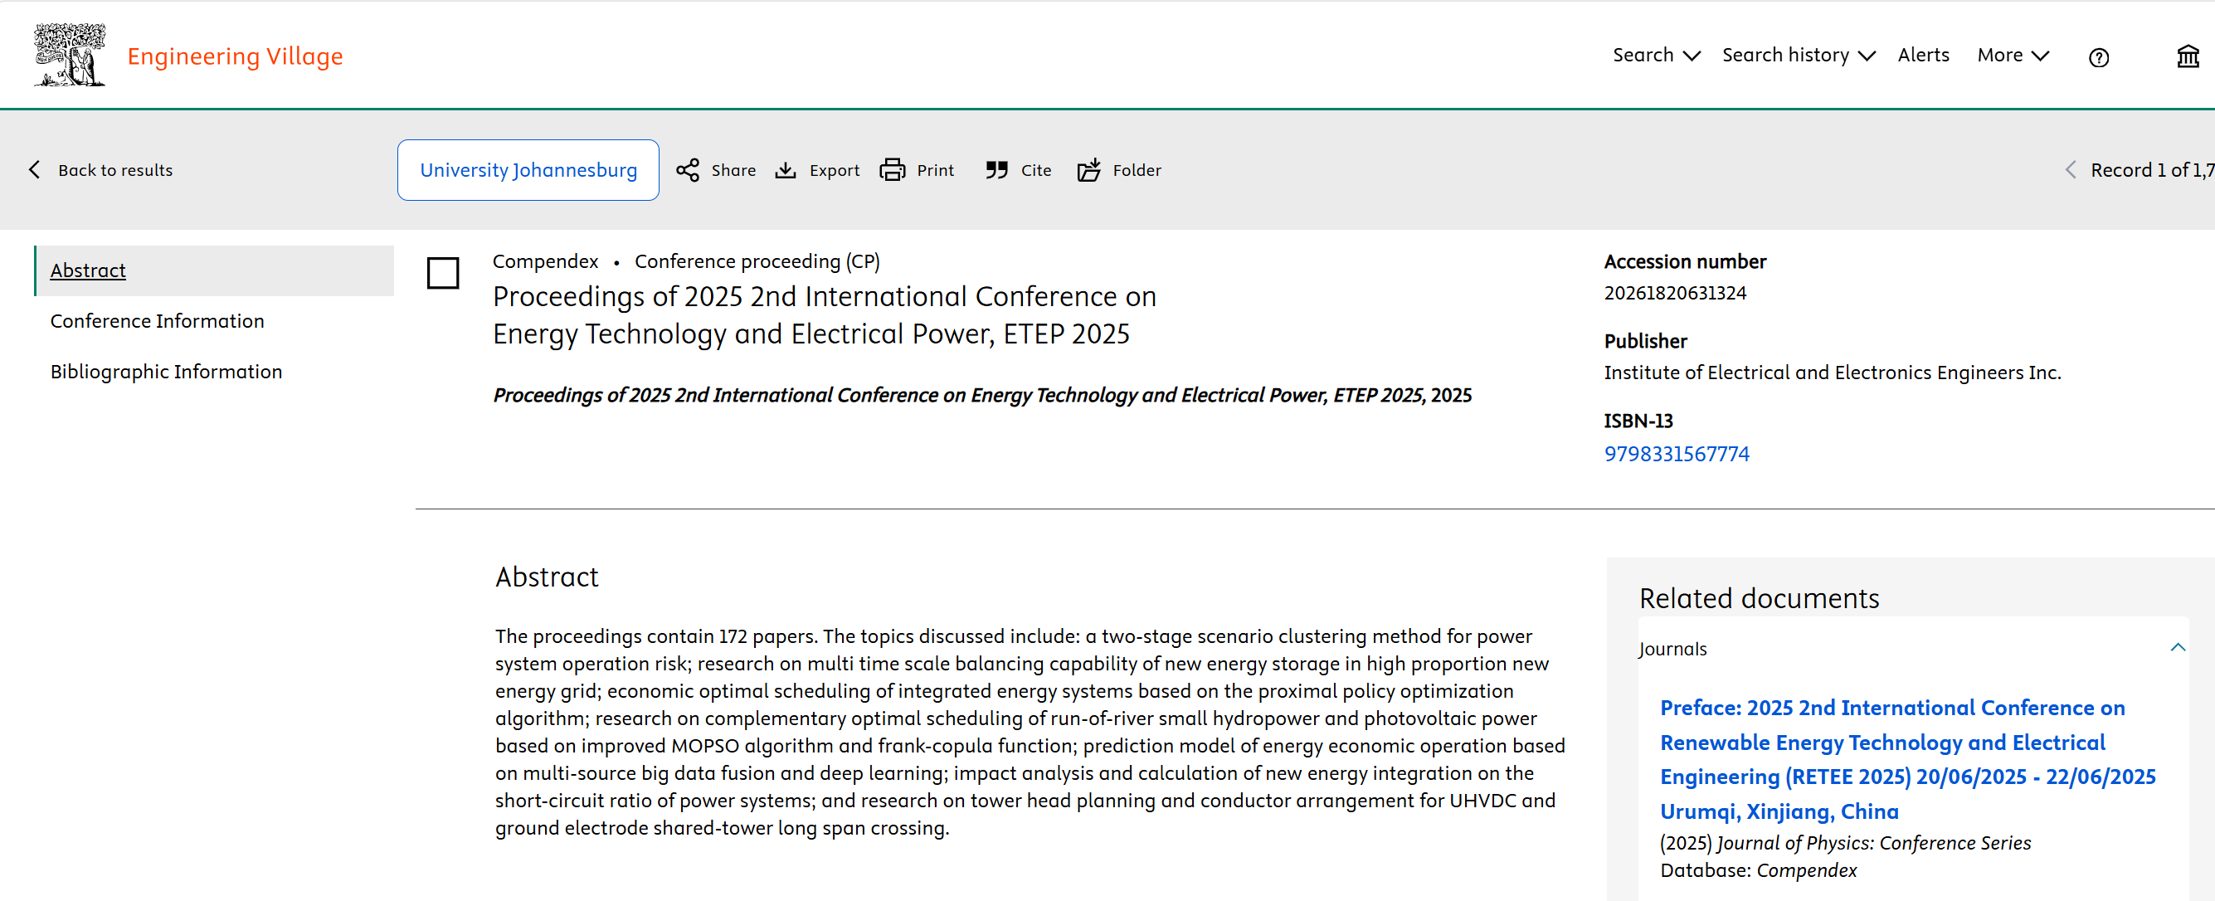Open the Engineering Village home link

click(x=235, y=56)
